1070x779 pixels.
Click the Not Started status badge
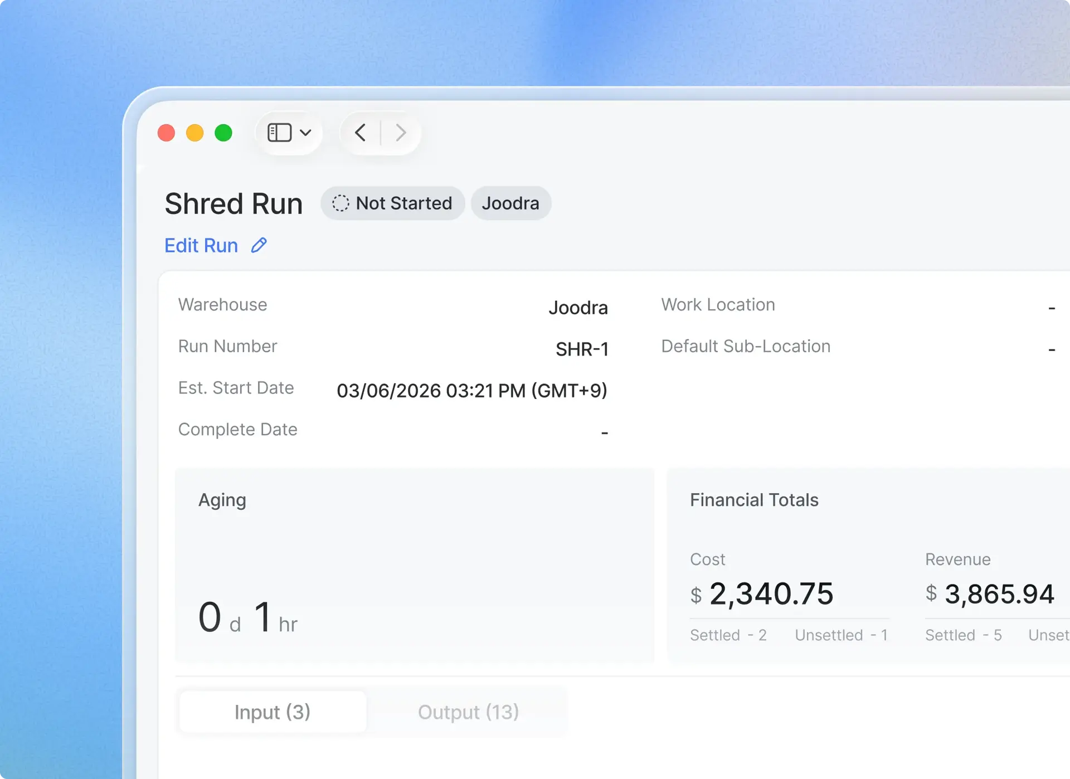pyautogui.click(x=392, y=203)
